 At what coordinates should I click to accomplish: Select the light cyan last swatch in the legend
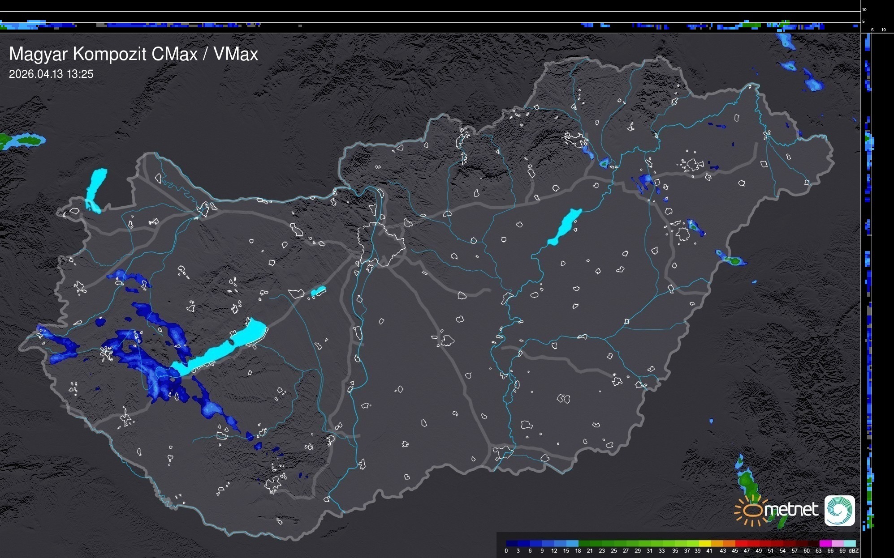point(849,543)
